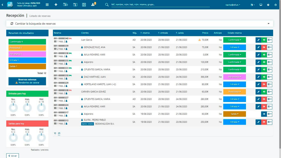Screen dimensions: 281x158
Task: Click the search magnifier icon
Action: point(107,5)
